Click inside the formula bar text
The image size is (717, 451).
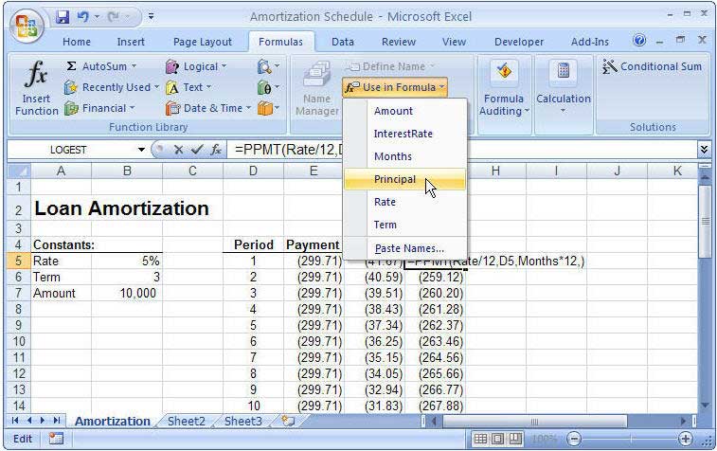462,150
